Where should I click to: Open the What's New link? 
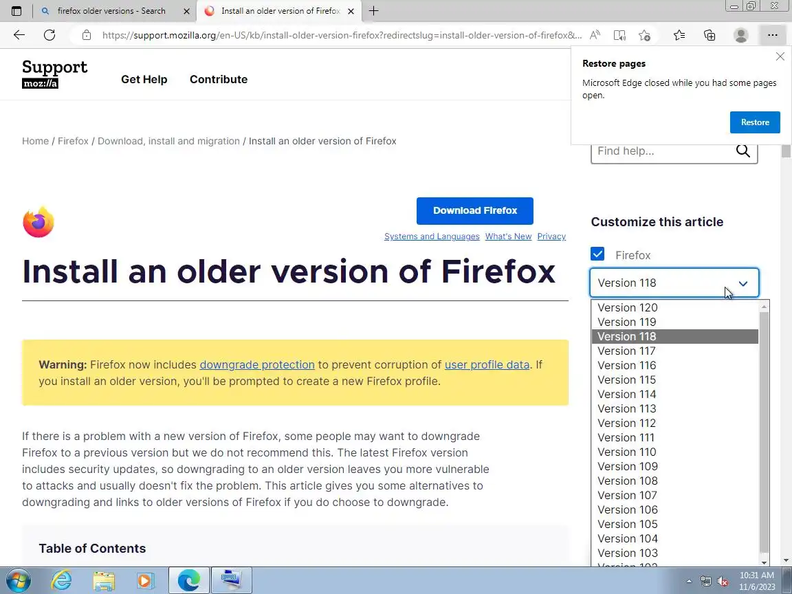[x=508, y=236]
